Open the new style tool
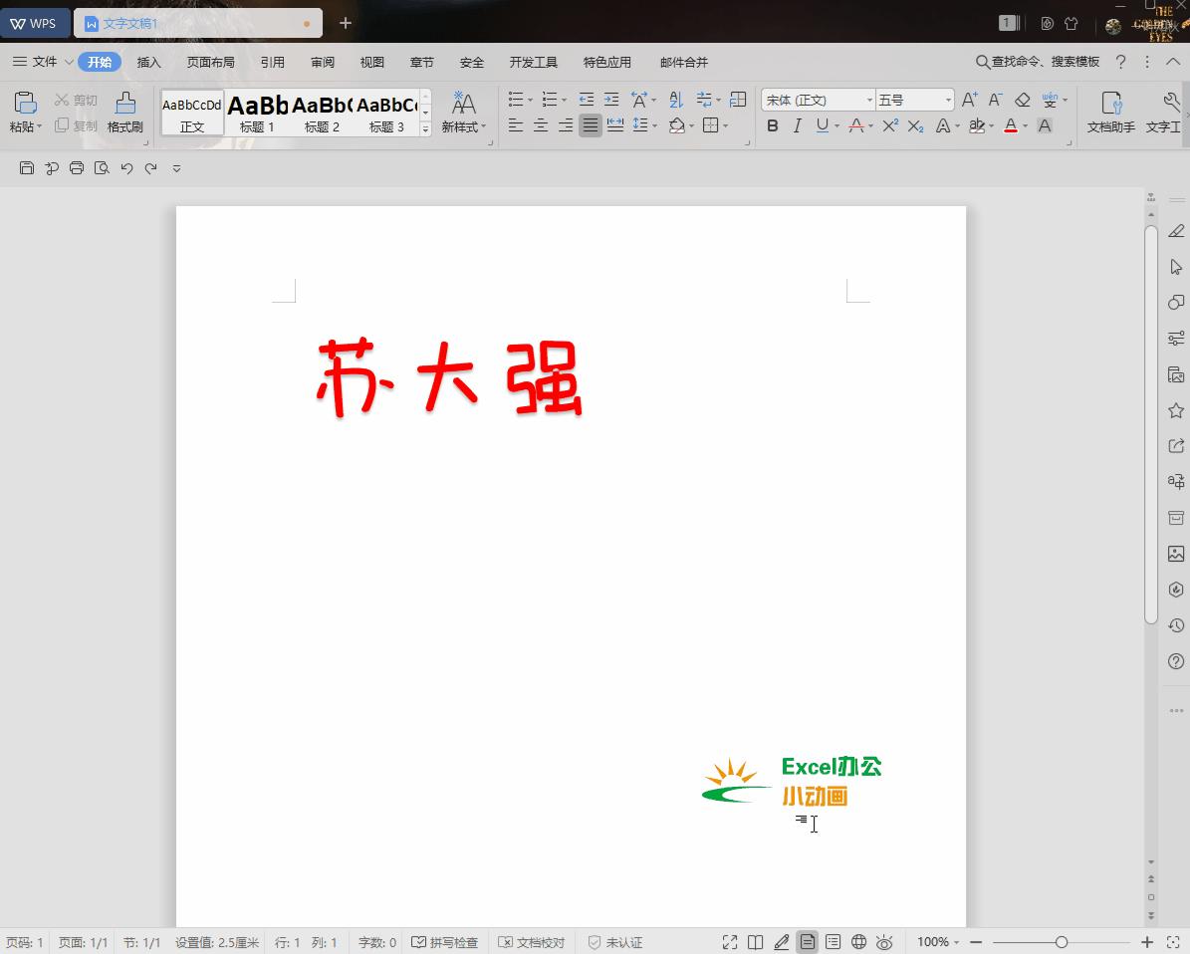 (463, 112)
